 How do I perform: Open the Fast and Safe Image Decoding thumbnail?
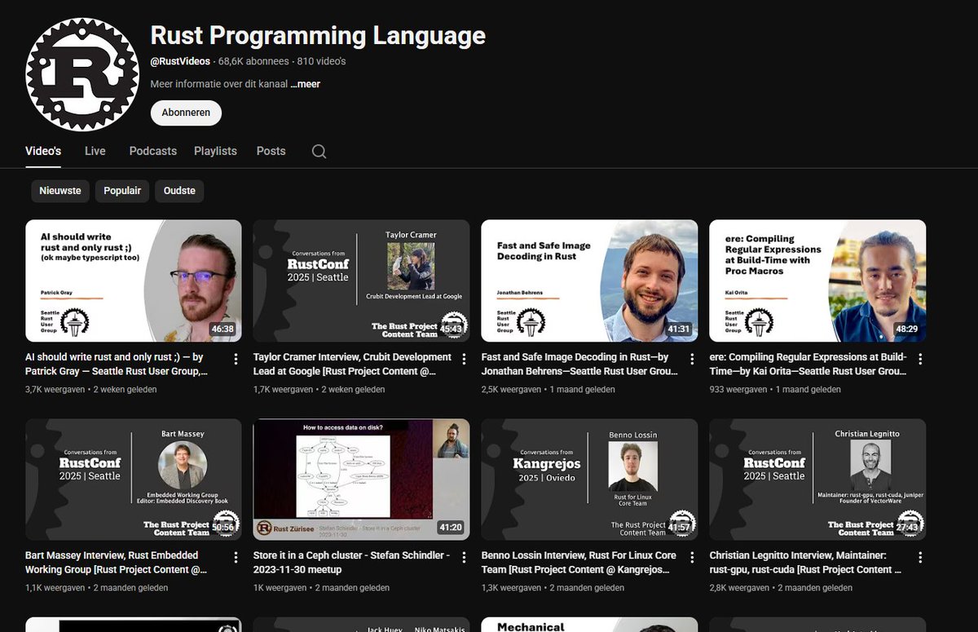[x=590, y=281]
